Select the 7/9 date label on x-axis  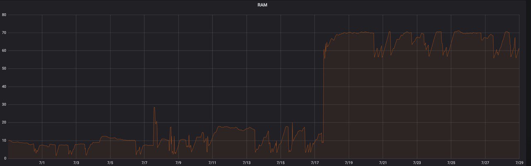pos(178,163)
